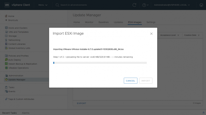Filter the Creation Date column

199,35
